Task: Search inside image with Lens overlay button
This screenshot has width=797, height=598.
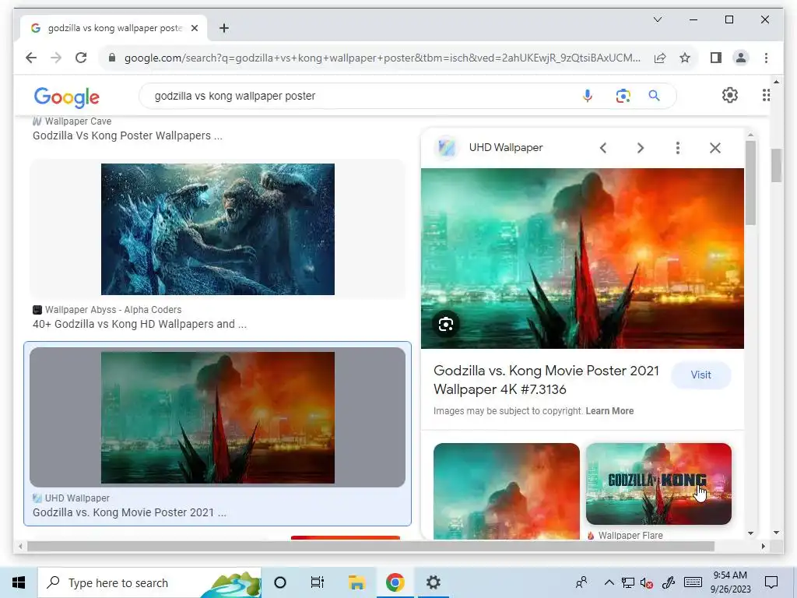Action: pyautogui.click(x=446, y=324)
